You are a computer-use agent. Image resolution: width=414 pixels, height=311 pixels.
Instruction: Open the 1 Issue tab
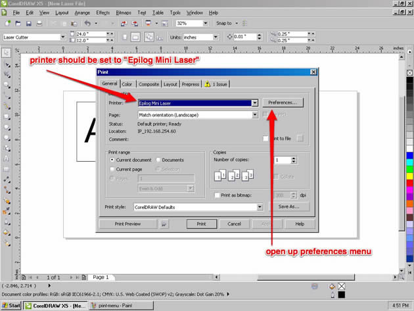pos(216,84)
